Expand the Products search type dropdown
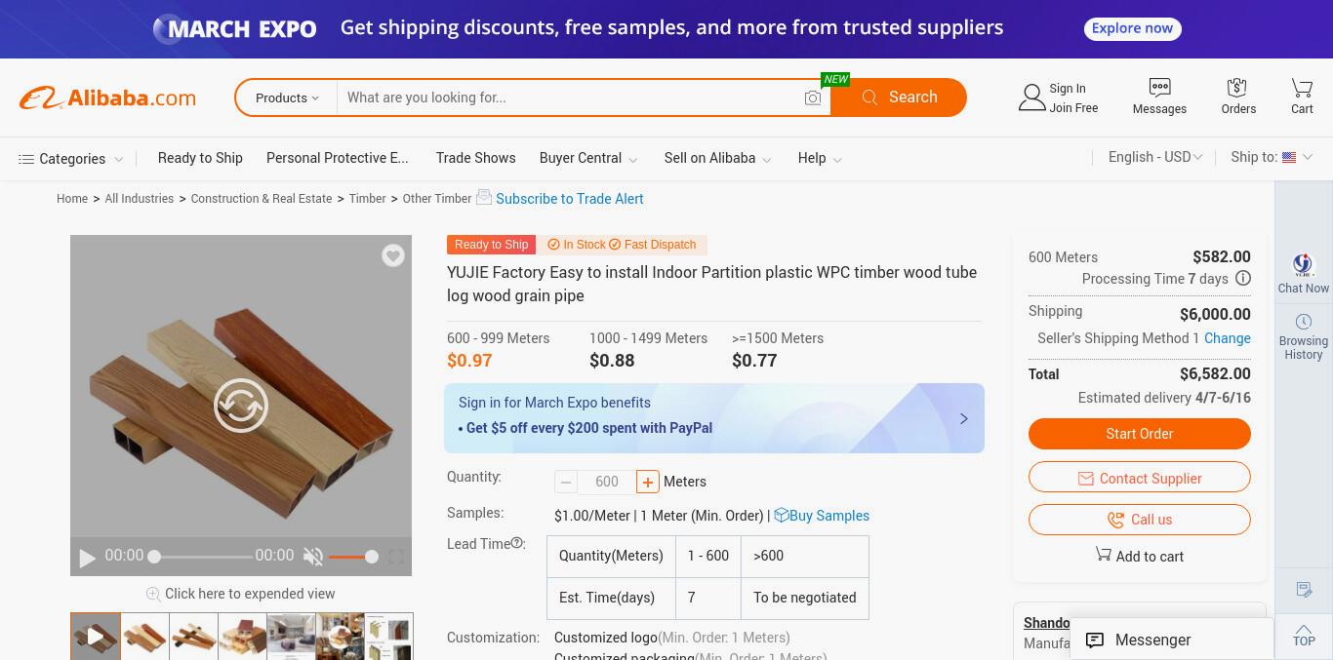This screenshot has width=1333, height=660. 287,97
